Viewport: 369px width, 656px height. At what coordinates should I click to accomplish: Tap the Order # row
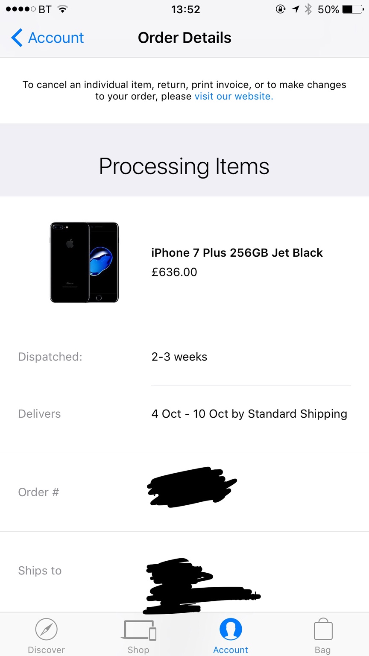(184, 492)
